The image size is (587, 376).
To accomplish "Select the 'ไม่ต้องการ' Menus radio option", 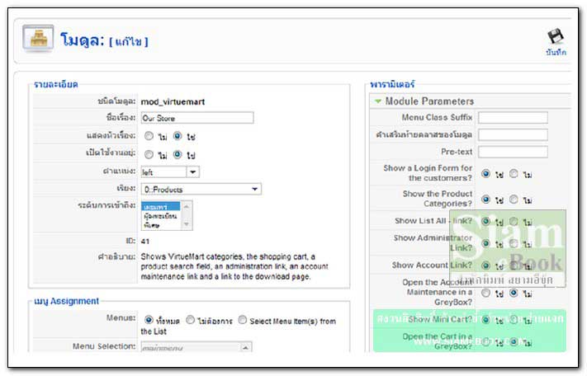I will 190,320.
